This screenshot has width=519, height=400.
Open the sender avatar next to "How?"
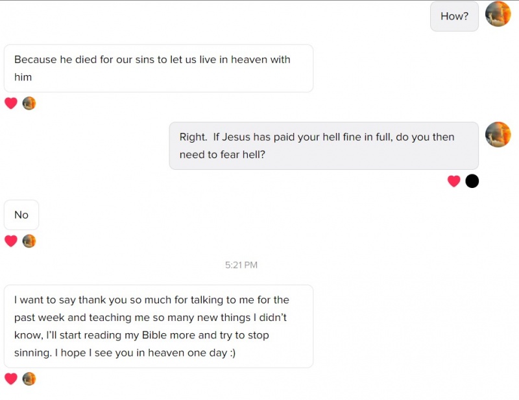click(x=498, y=14)
